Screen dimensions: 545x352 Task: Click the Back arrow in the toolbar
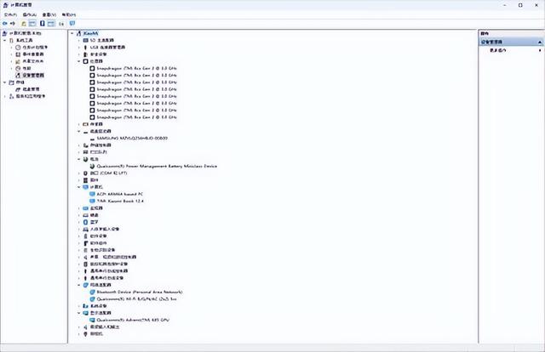pos(5,24)
